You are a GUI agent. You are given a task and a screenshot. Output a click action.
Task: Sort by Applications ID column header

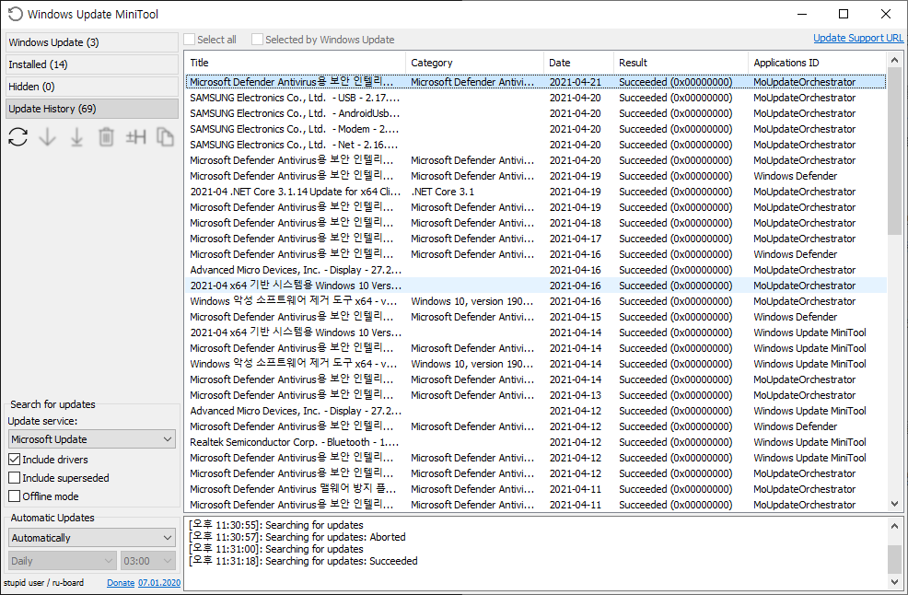[817, 63]
